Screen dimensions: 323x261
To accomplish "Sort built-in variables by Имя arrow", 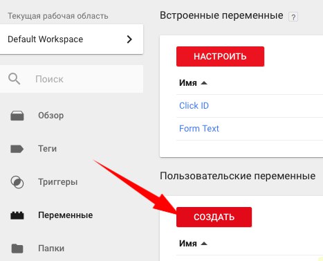I will (204, 83).
